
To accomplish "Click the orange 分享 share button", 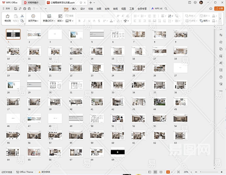I will click(219, 9).
